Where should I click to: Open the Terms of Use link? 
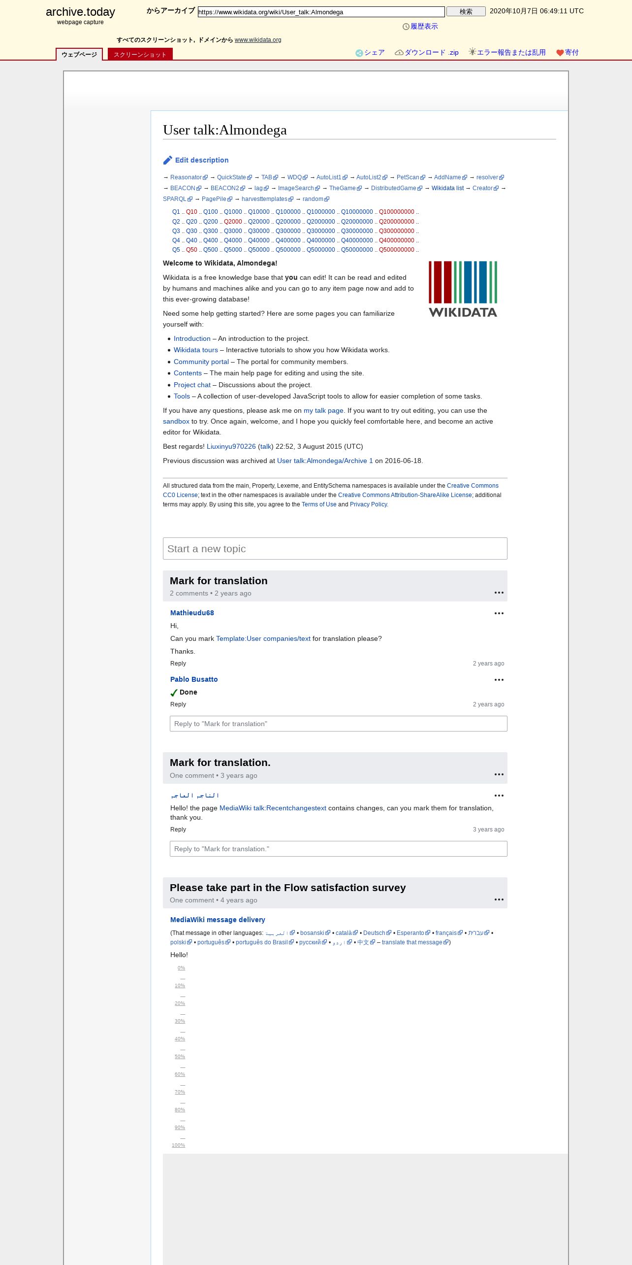(x=319, y=504)
